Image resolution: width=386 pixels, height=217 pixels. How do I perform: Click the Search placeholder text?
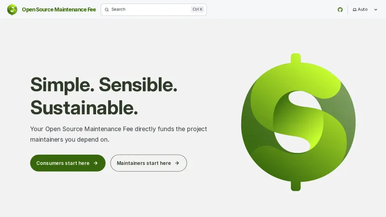[118, 9]
